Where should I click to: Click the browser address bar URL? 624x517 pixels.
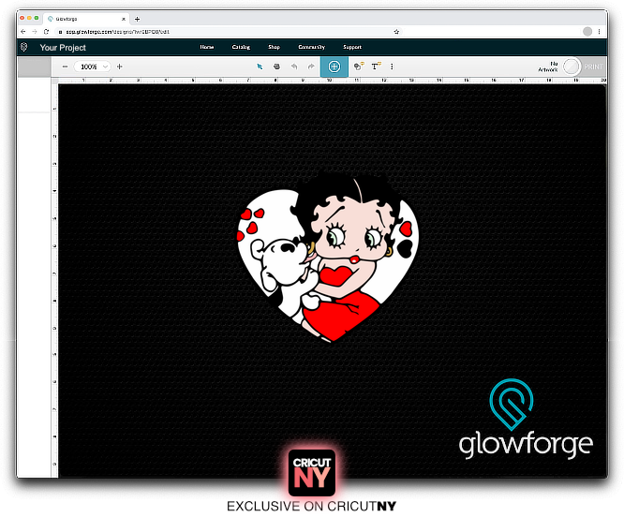[x=117, y=32]
